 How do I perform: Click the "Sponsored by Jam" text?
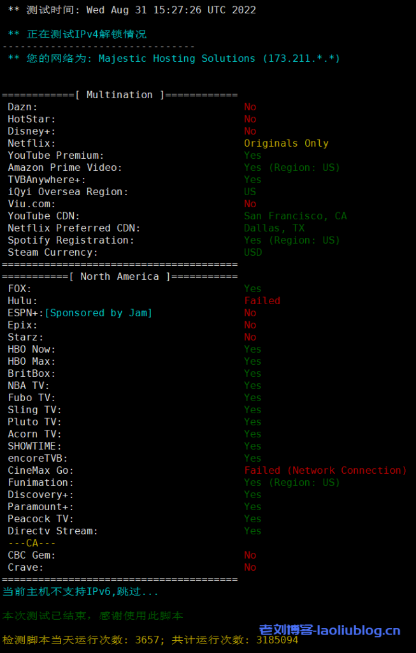pyautogui.click(x=98, y=313)
